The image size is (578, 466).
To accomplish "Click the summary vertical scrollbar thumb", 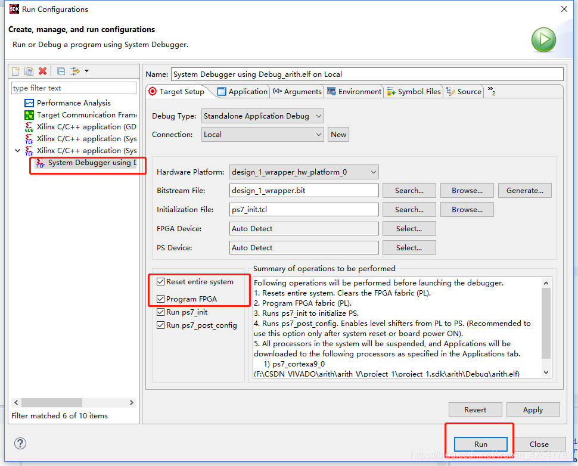I will tap(546, 323).
